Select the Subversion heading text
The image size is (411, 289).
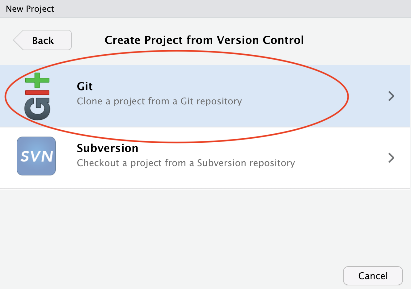click(108, 148)
